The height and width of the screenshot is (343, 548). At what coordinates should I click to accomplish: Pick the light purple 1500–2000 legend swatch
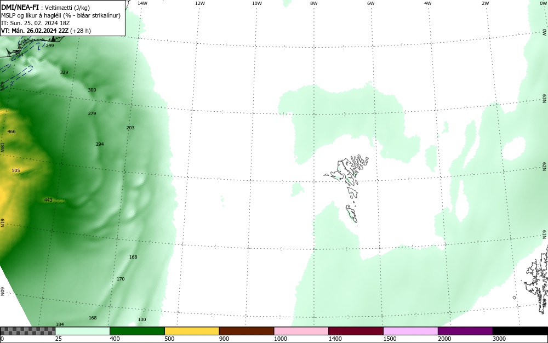tap(410, 331)
